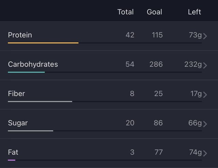Click the Total column header

coord(125,12)
